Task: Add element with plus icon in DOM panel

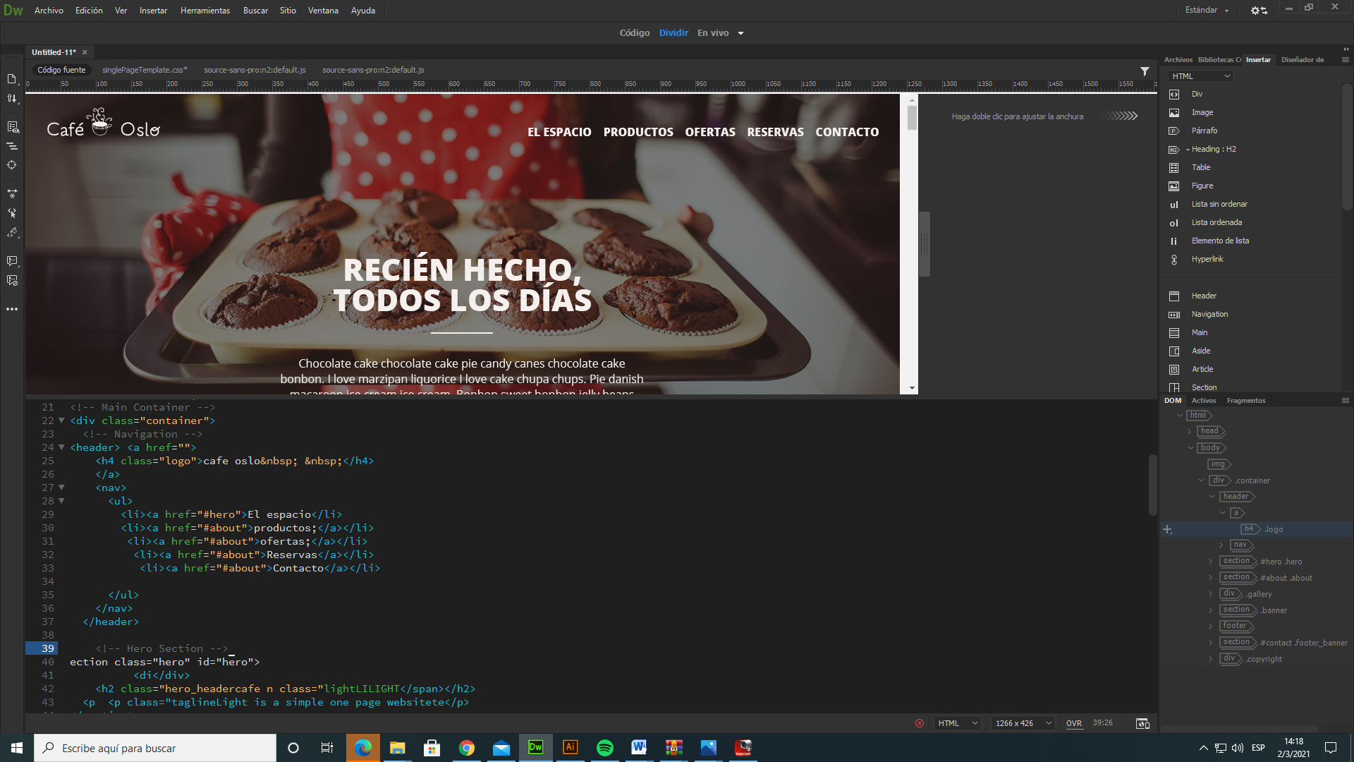Action: coord(1168,529)
